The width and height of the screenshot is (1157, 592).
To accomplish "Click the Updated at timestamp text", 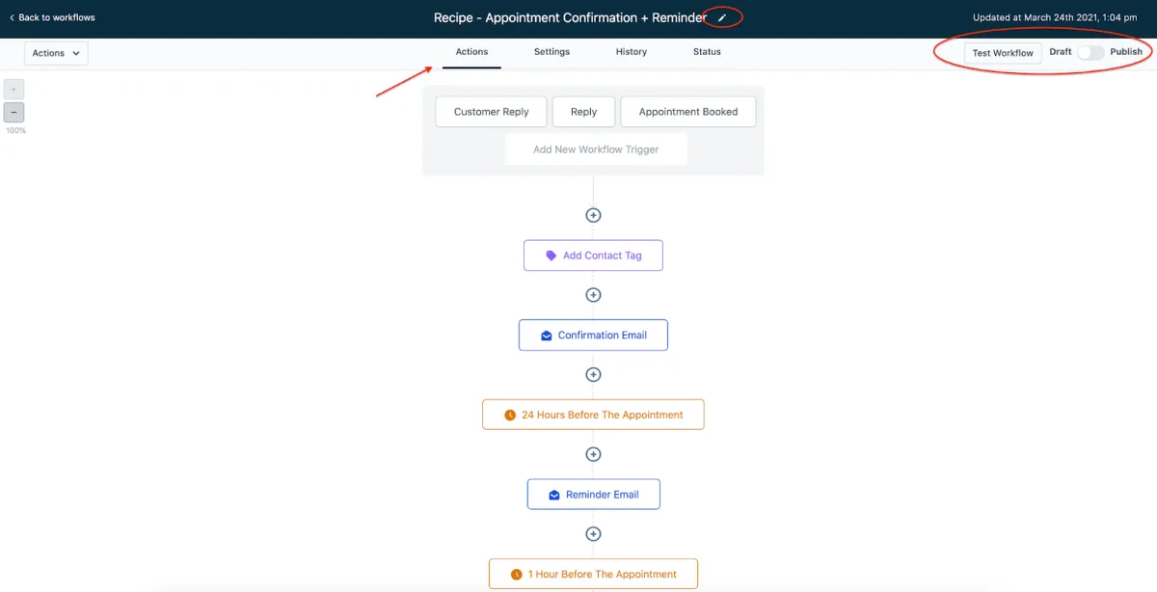I will [1055, 17].
